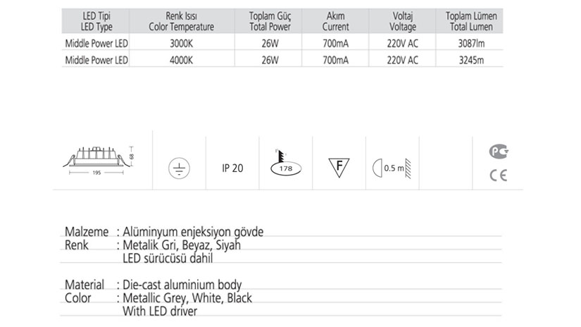
Task: Click the 178 cutout diameter icon
Action: pyautogui.click(x=286, y=165)
